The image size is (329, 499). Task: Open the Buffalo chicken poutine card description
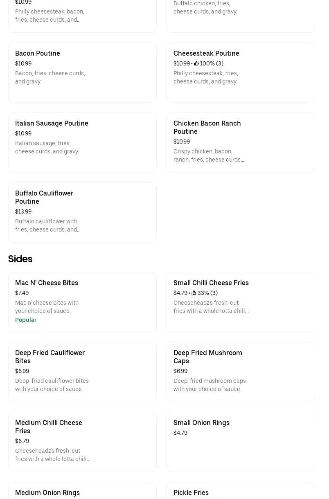(205, 7)
